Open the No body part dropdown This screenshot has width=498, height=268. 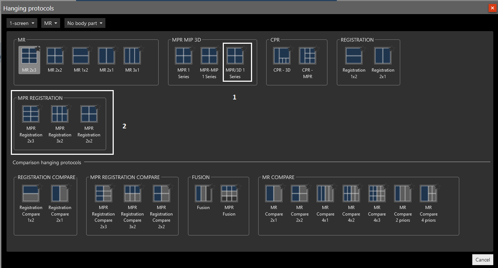85,23
